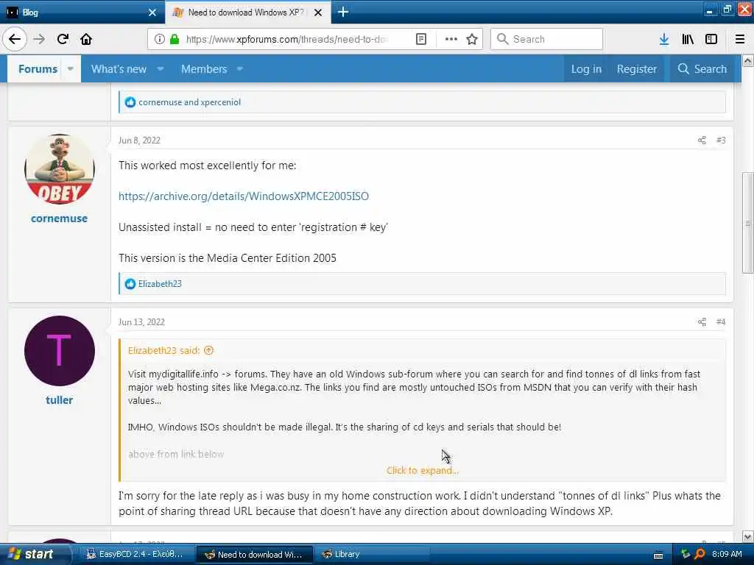Close the Blog tab
Image resolution: width=754 pixels, height=565 pixels.
[152, 13]
